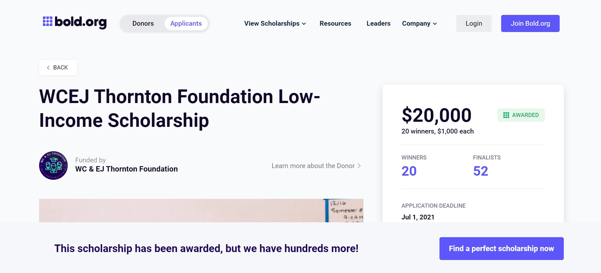Go back using the BACK button

click(58, 68)
